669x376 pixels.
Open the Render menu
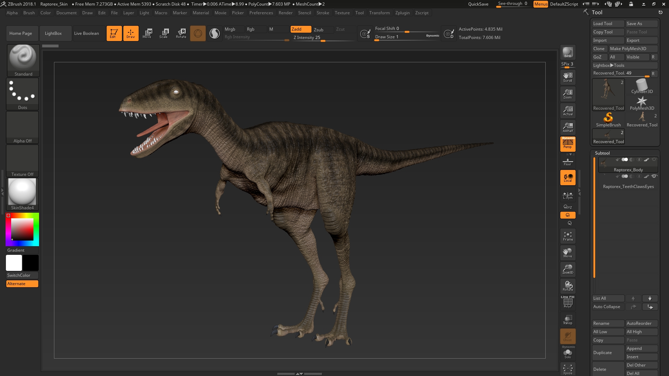(x=285, y=13)
